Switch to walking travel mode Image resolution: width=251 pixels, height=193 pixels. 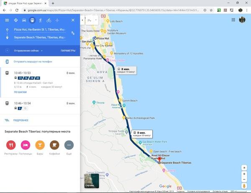(x=41, y=20)
